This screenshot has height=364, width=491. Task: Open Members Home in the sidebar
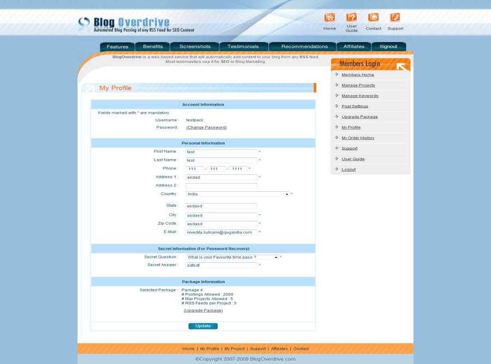point(357,75)
